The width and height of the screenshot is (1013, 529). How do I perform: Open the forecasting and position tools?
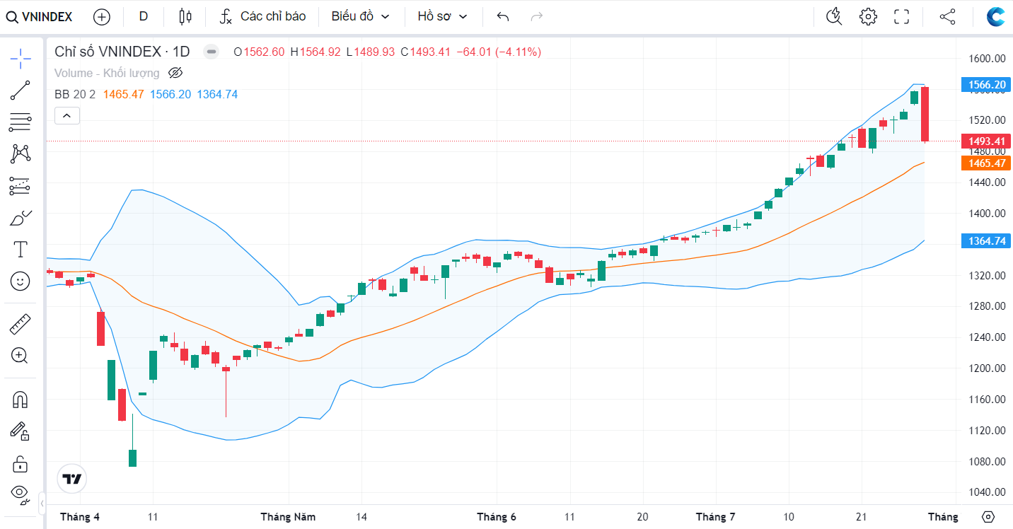21,186
